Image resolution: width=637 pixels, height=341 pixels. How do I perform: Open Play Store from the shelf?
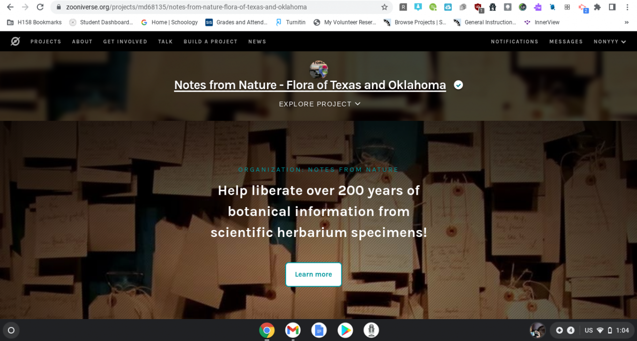(x=345, y=330)
